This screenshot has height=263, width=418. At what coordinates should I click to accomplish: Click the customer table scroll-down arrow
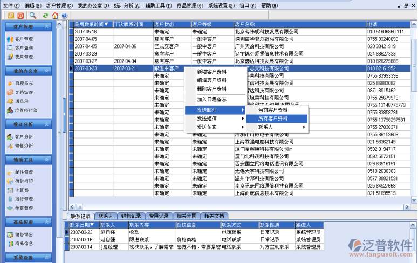tap(414, 200)
